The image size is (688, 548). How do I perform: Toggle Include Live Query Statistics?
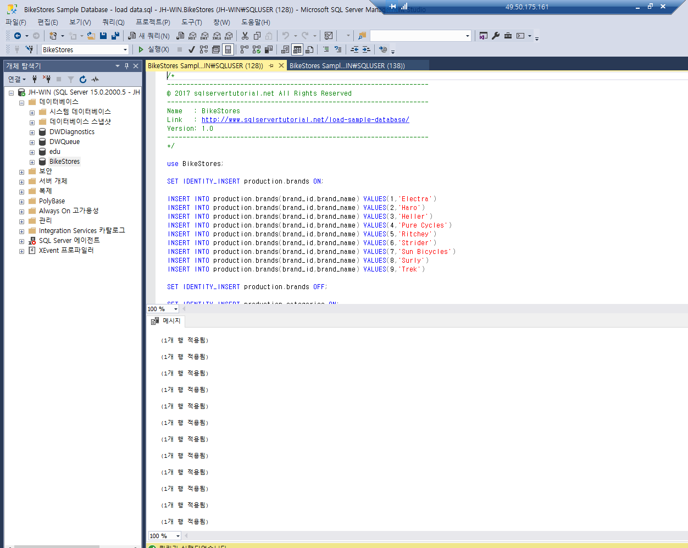[257, 49]
